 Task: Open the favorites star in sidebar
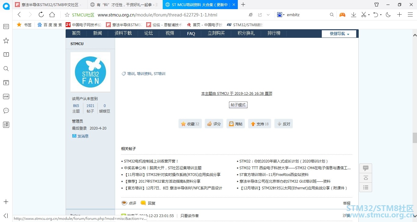coord(6,41)
